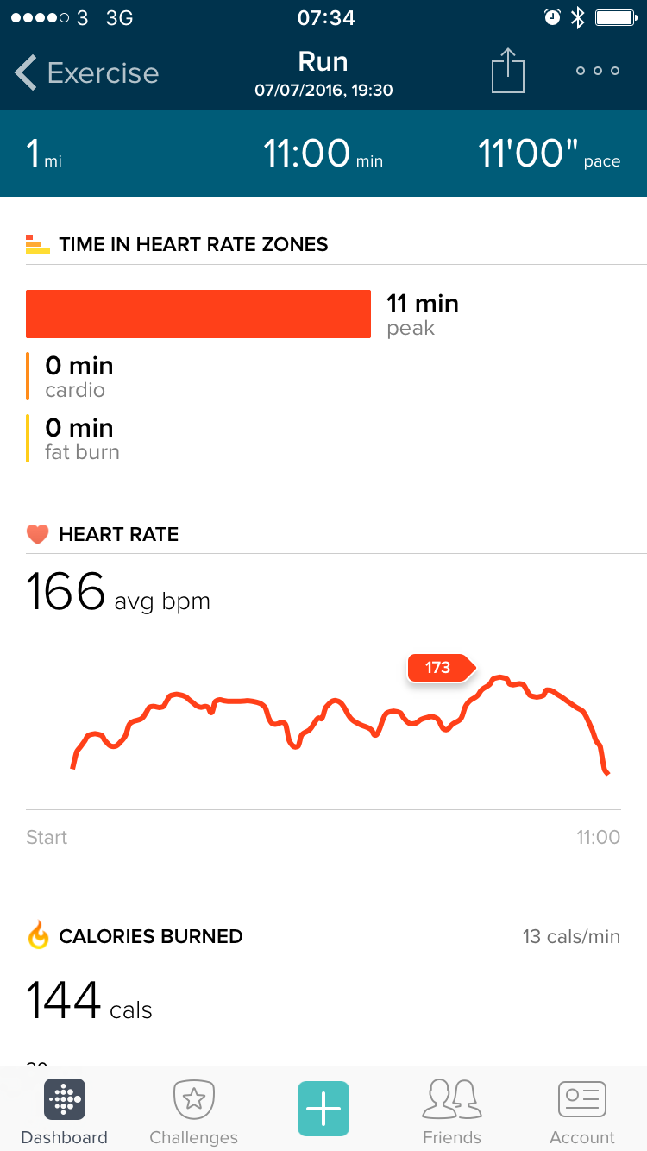The height and width of the screenshot is (1151, 647).
Task: Tap the heart icon beside Heart Rate
Action: click(x=38, y=535)
